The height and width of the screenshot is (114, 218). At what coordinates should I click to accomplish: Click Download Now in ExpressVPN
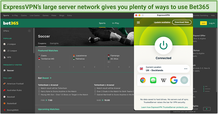[182, 22]
